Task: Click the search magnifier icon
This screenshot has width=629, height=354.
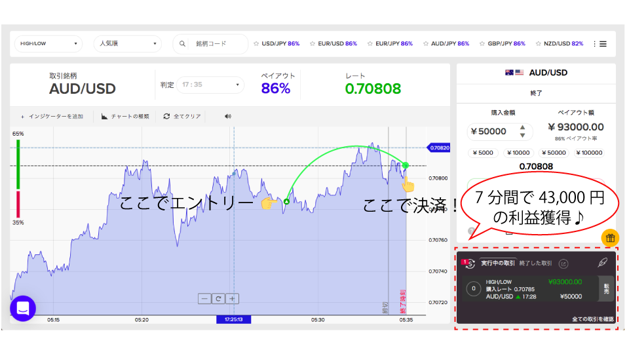Action: point(182,44)
